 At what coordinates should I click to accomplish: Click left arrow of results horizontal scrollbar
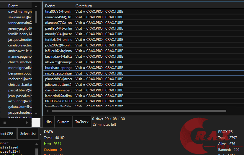tap(48, 111)
